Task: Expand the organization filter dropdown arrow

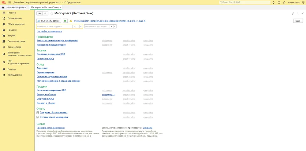Action: point(74,26)
